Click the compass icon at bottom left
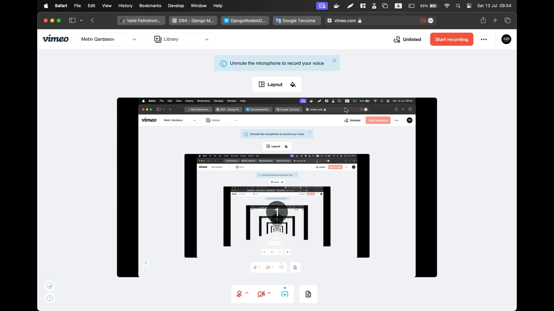 pos(50,286)
